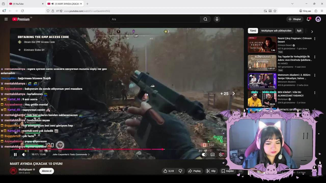Start voice search with the microphone

pyautogui.click(x=217, y=19)
